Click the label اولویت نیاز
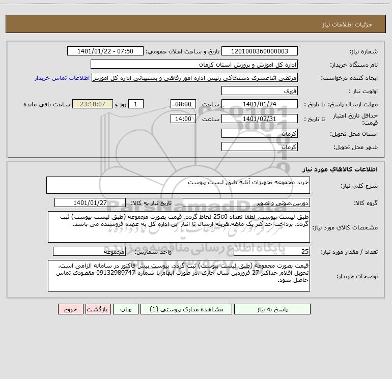This screenshot has height=379, width=392. click(363, 92)
